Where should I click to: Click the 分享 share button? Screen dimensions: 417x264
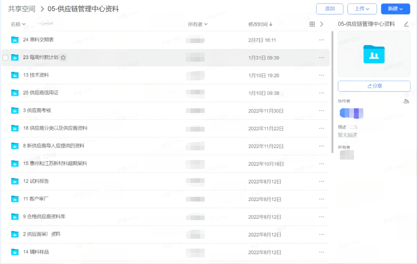(x=374, y=86)
